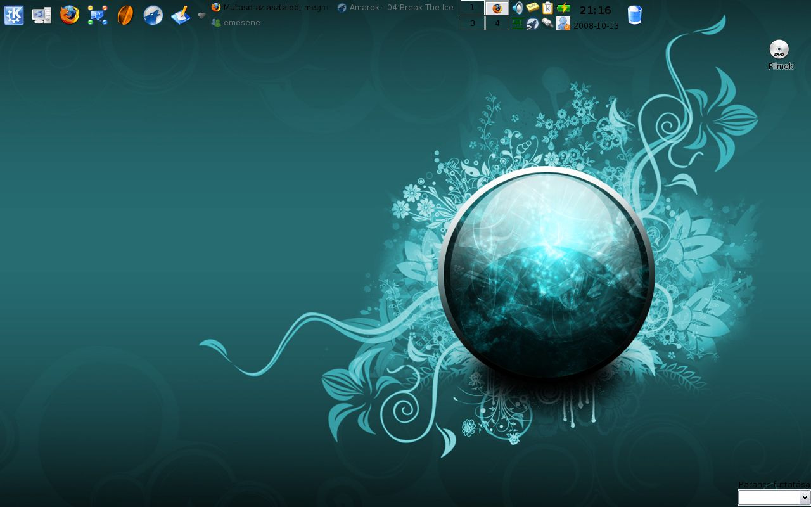This screenshot has width=811, height=507.
Task: Switch to virtual desktop 2
Action: 497,8
